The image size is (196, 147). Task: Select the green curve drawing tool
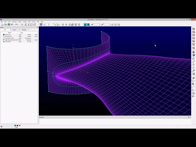click(58, 24)
